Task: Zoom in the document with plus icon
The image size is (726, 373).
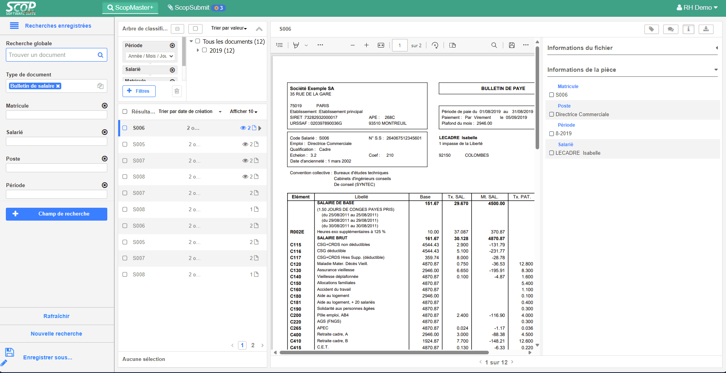Action: pos(367,45)
